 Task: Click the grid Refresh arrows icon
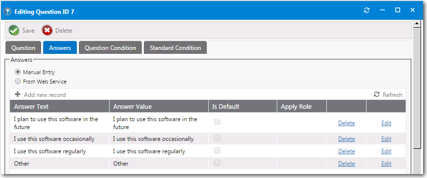tap(376, 94)
